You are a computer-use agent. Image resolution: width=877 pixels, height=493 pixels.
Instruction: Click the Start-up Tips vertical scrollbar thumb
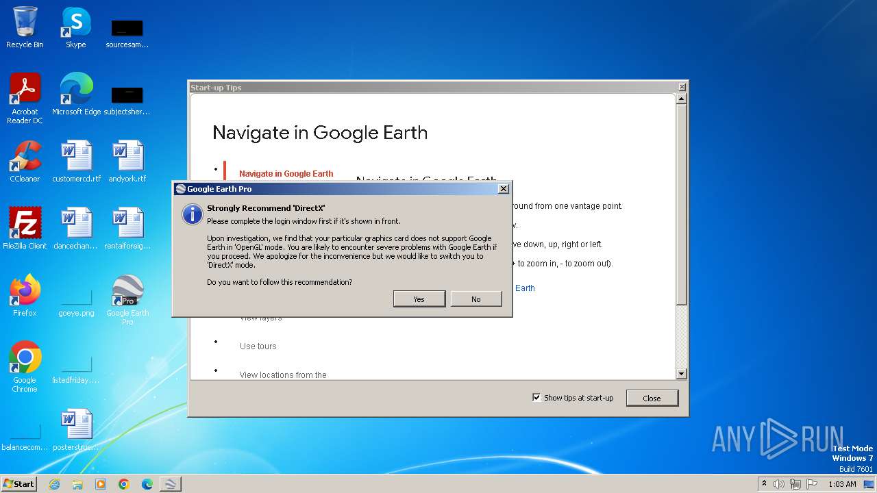pos(681,204)
